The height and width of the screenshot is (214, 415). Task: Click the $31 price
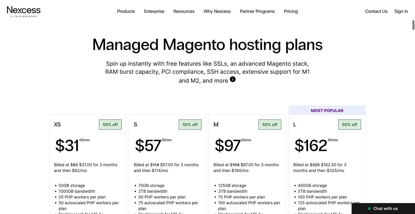click(67, 145)
